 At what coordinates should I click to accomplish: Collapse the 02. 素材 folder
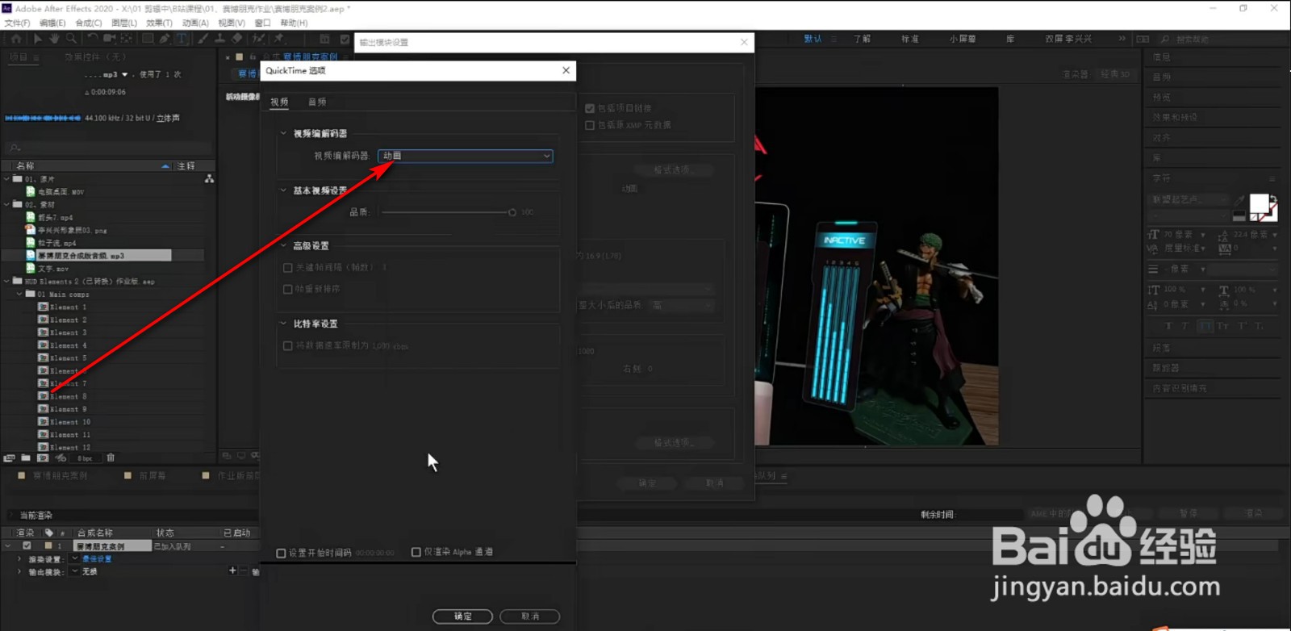[x=6, y=205]
